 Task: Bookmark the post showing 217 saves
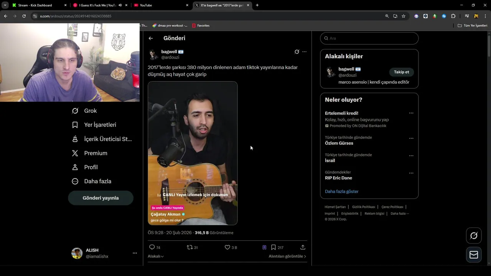coord(274,247)
